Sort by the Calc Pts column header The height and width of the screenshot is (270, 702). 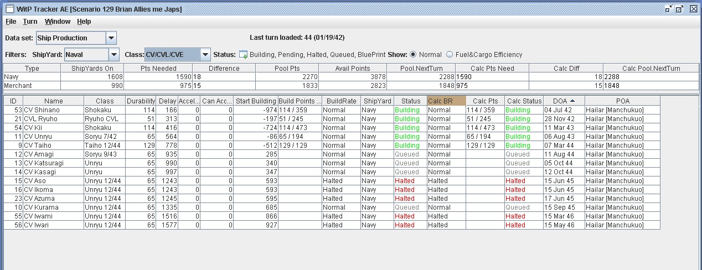(x=486, y=101)
